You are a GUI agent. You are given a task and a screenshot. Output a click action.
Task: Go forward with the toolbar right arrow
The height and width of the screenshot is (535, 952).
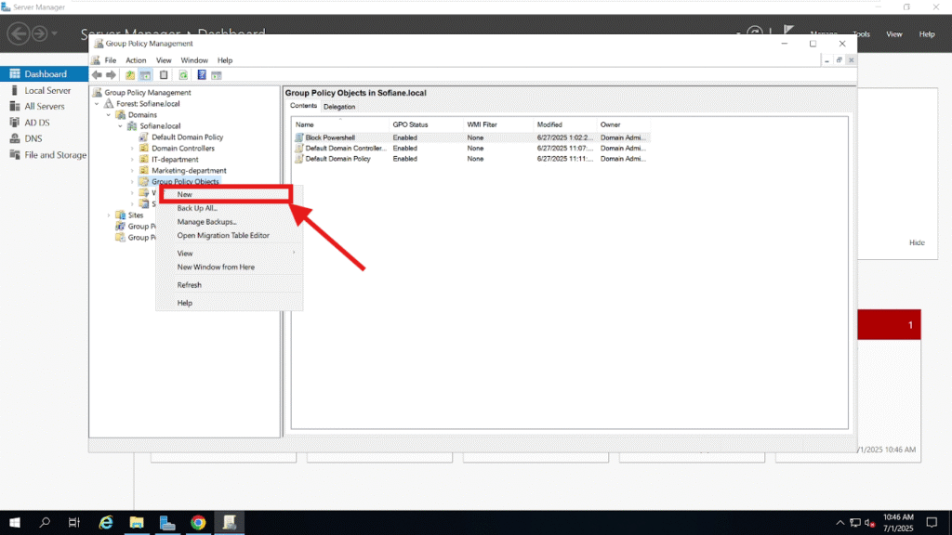pos(112,75)
